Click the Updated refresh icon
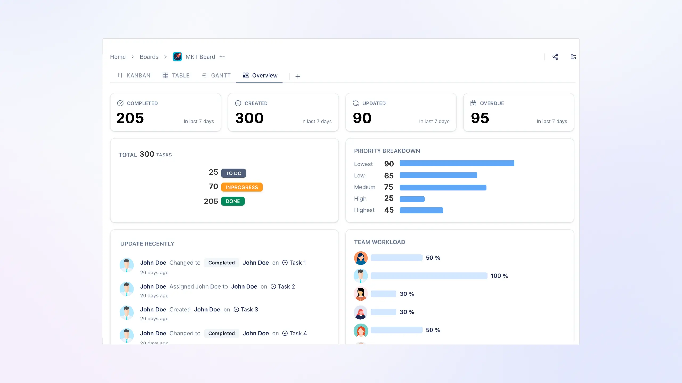 pos(356,103)
